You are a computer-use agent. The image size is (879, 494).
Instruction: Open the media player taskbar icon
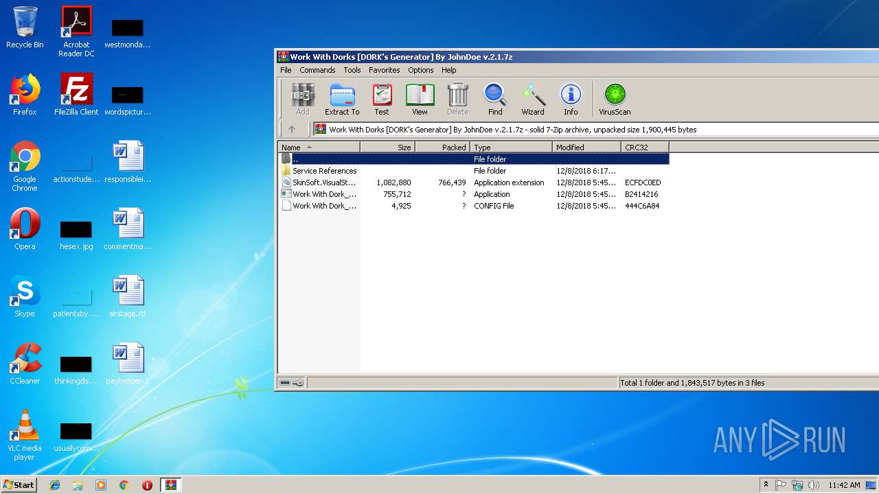pos(101,485)
